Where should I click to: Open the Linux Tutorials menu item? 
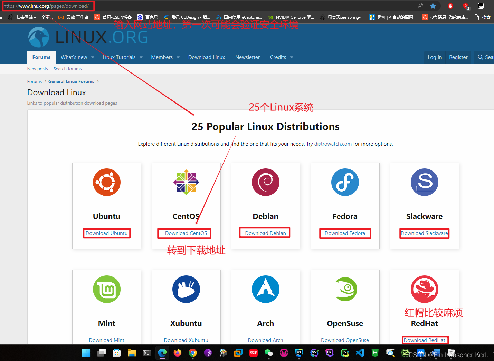(x=119, y=57)
